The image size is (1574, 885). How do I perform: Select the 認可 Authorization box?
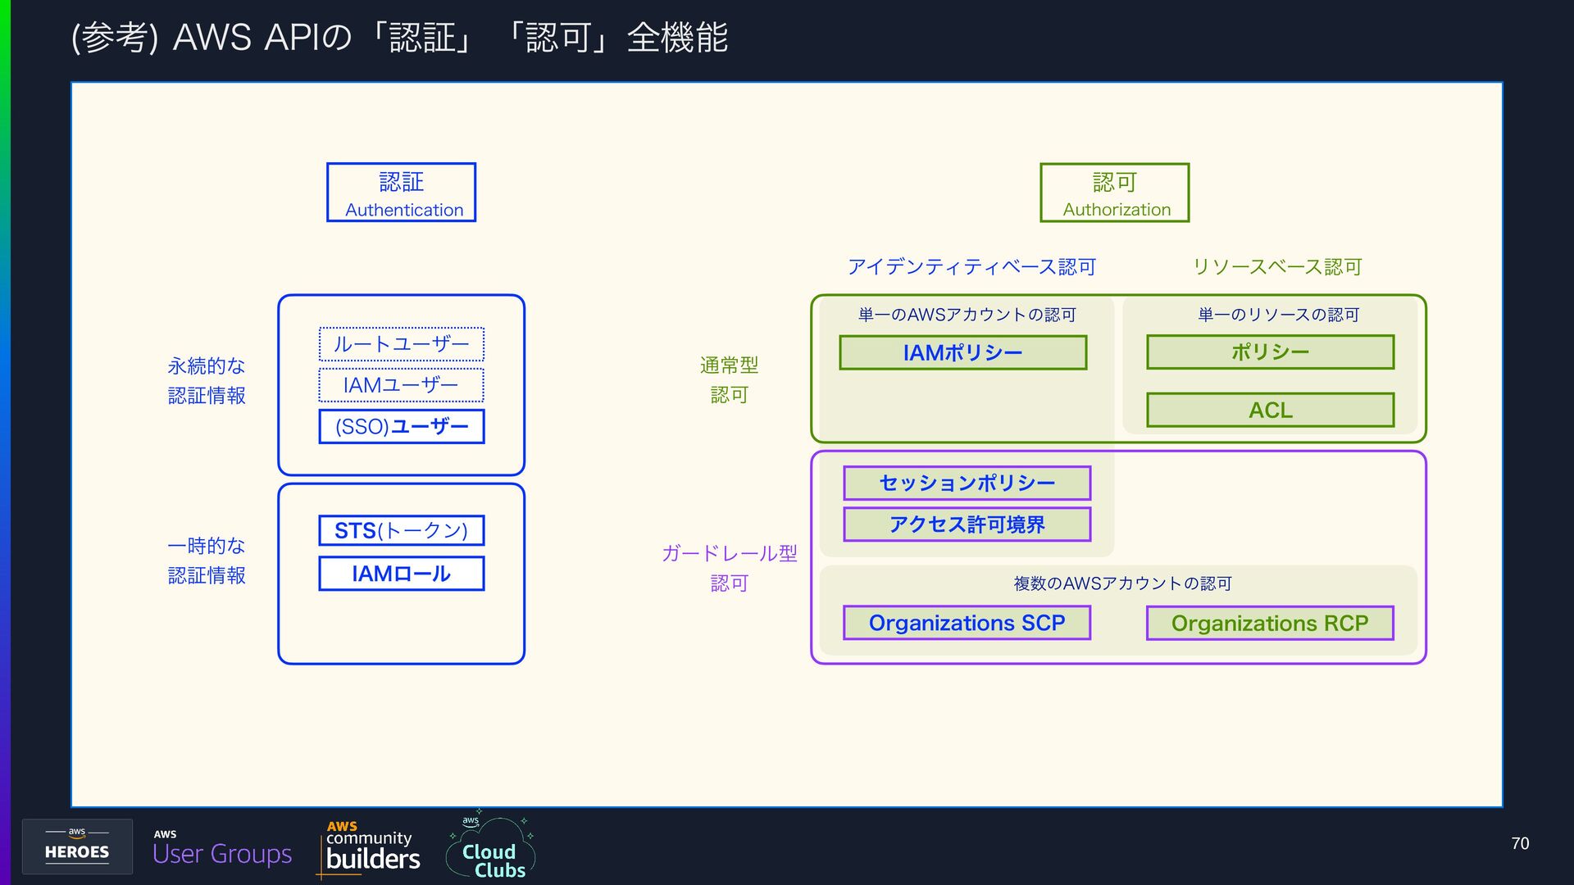[x=1114, y=193]
